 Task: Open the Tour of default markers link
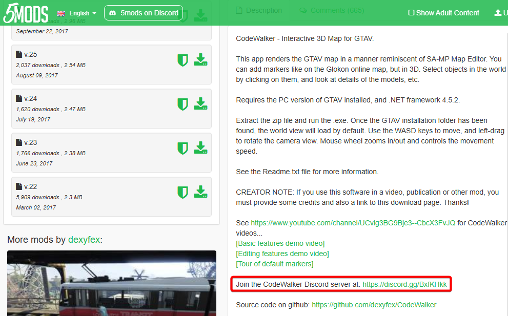point(274,264)
